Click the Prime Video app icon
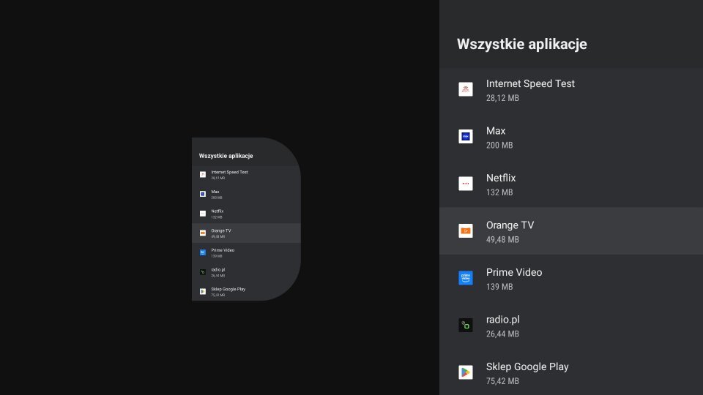 tap(466, 278)
